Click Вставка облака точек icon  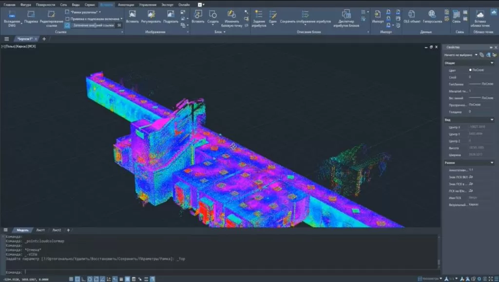pos(480,14)
